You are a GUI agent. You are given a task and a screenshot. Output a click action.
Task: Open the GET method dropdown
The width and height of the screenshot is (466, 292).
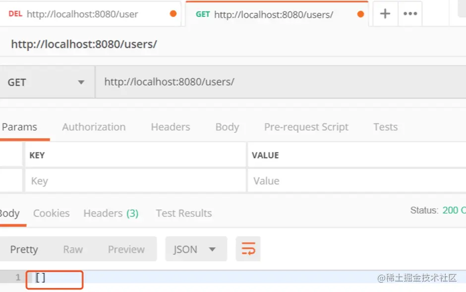pyautogui.click(x=47, y=82)
